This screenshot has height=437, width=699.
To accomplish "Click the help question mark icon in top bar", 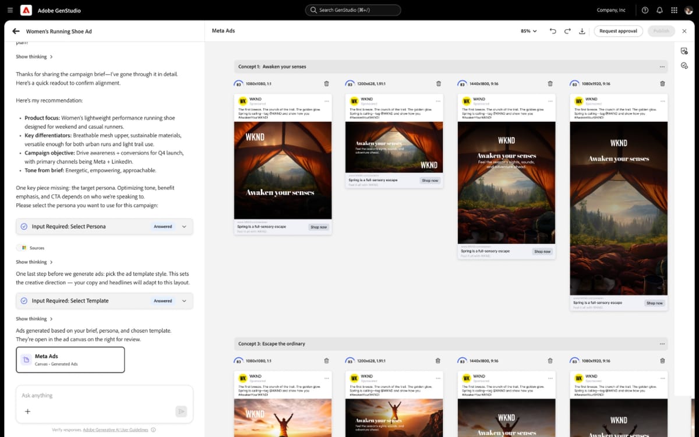I will click(x=645, y=10).
